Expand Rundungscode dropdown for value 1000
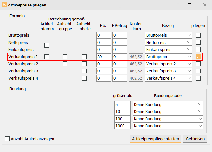This screenshot has height=152, width=212. click(168, 126)
